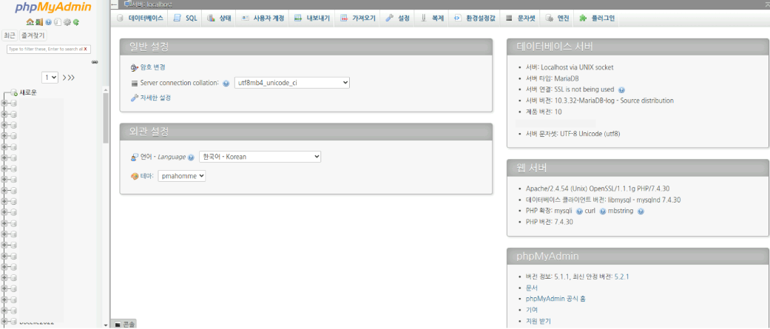Viewport: 770px width, 329px height.
Task: Click help icon next to curl extension
Action: point(603,211)
